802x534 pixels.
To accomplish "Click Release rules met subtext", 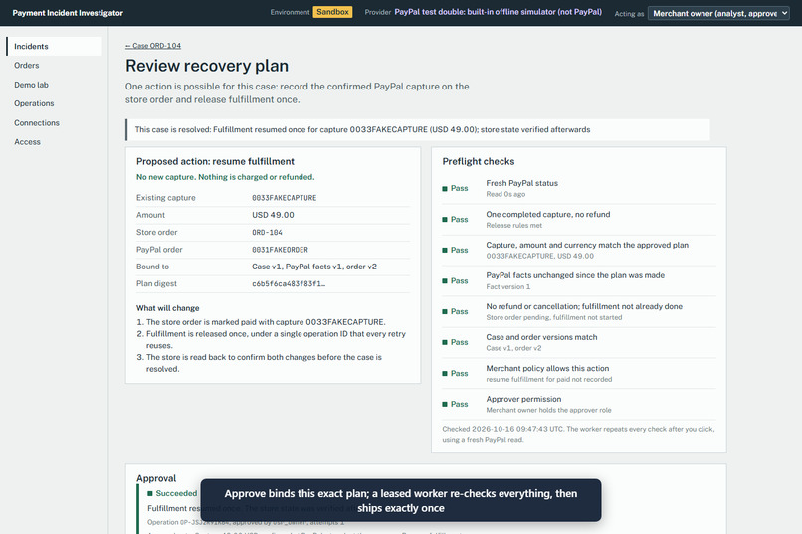I will pos(514,226).
